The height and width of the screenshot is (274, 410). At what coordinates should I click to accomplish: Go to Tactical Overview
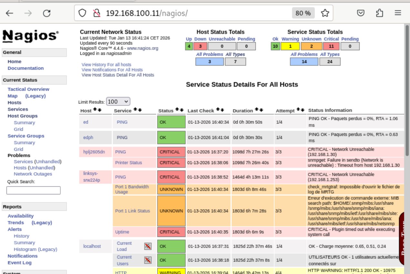28,89
